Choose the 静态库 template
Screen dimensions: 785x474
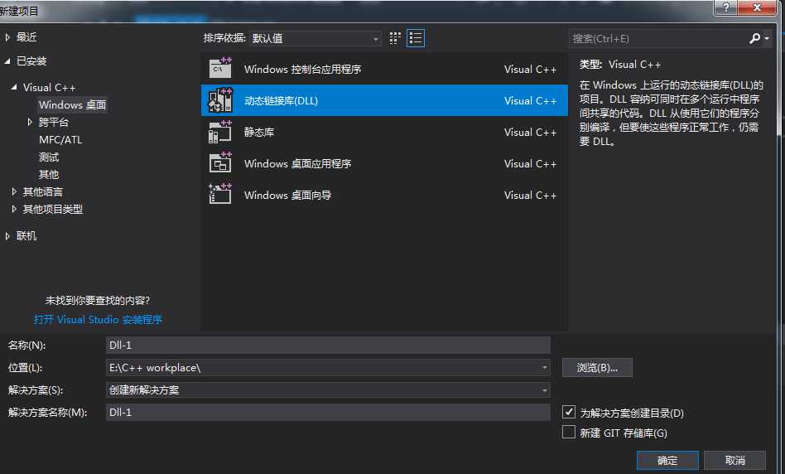pos(384,132)
